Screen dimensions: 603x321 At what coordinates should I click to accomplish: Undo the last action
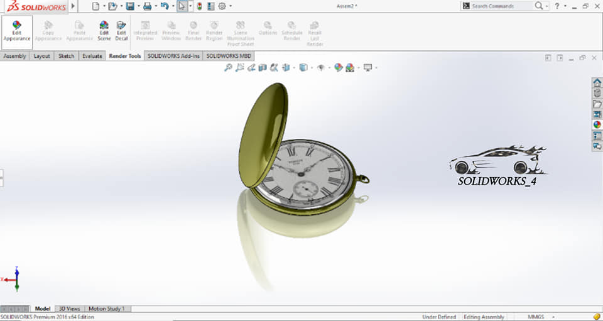(x=165, y=6)
